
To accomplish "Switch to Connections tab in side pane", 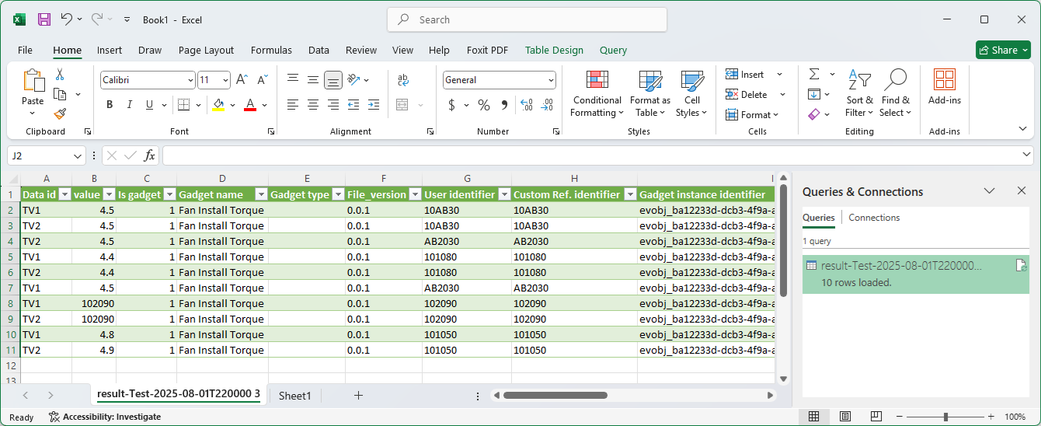I will 874,218.
